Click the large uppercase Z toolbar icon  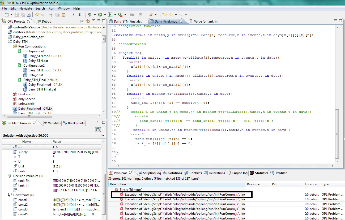(79, 15)
